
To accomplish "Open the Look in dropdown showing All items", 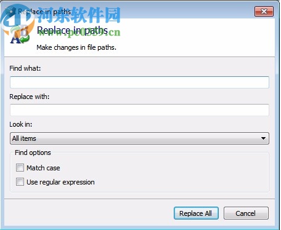I will (139, 138).
